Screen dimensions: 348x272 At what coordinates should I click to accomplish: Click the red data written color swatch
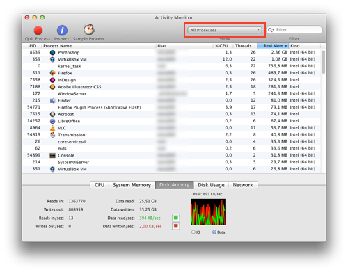[176, 226]
